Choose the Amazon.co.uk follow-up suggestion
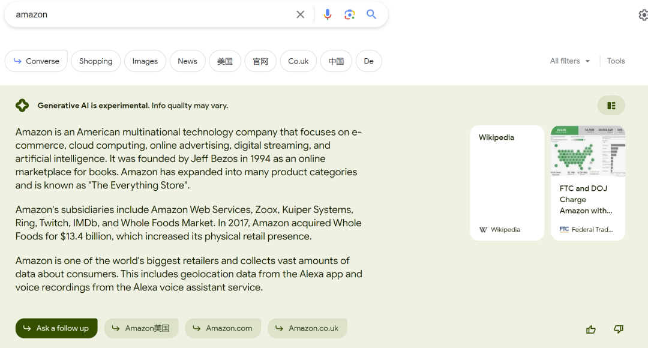Viewport: 648px width, 348px height. (307, 328)
